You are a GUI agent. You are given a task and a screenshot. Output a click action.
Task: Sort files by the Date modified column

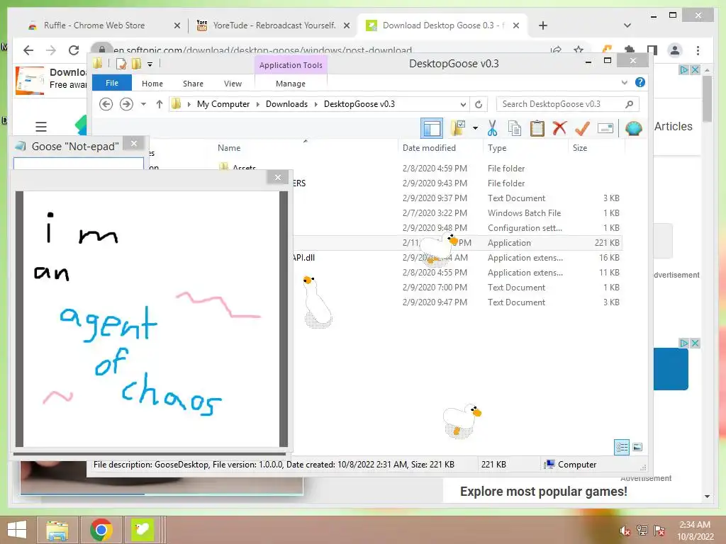(x=429, y=148)
